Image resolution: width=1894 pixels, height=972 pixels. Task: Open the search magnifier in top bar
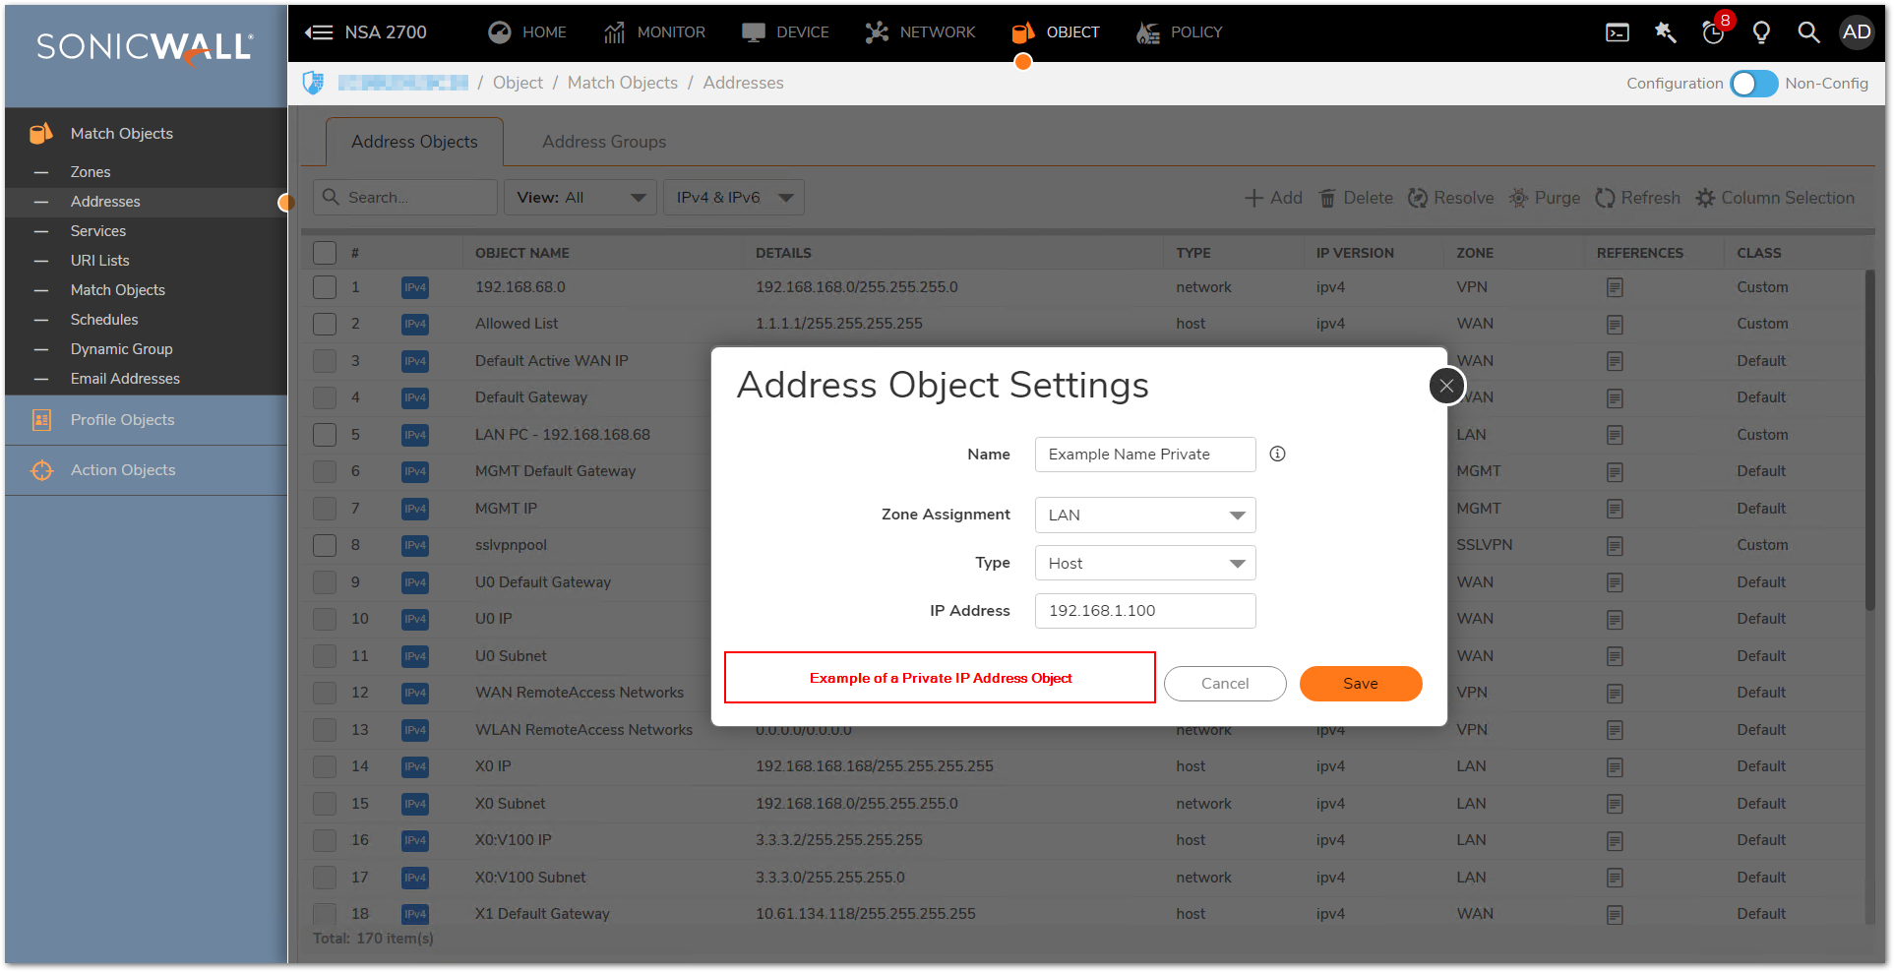1808,32
